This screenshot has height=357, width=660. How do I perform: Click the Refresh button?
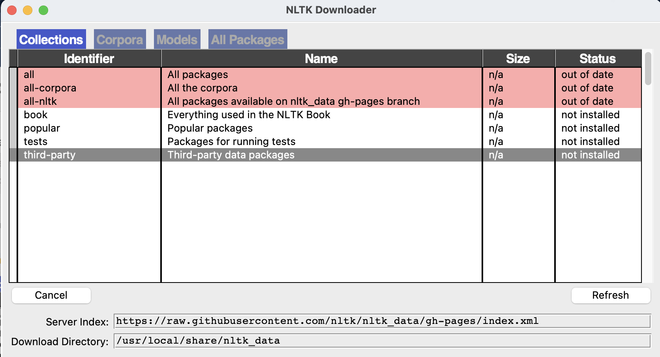[x=611, y=295]
